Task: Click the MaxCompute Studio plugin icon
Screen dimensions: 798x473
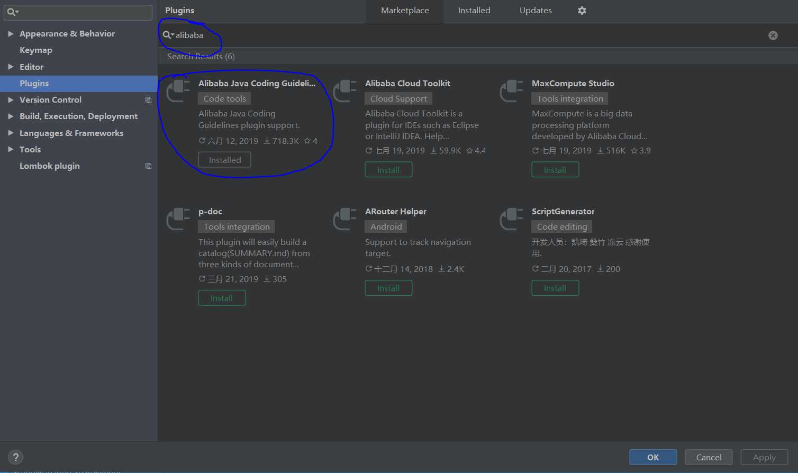Action: coord(512,90)
